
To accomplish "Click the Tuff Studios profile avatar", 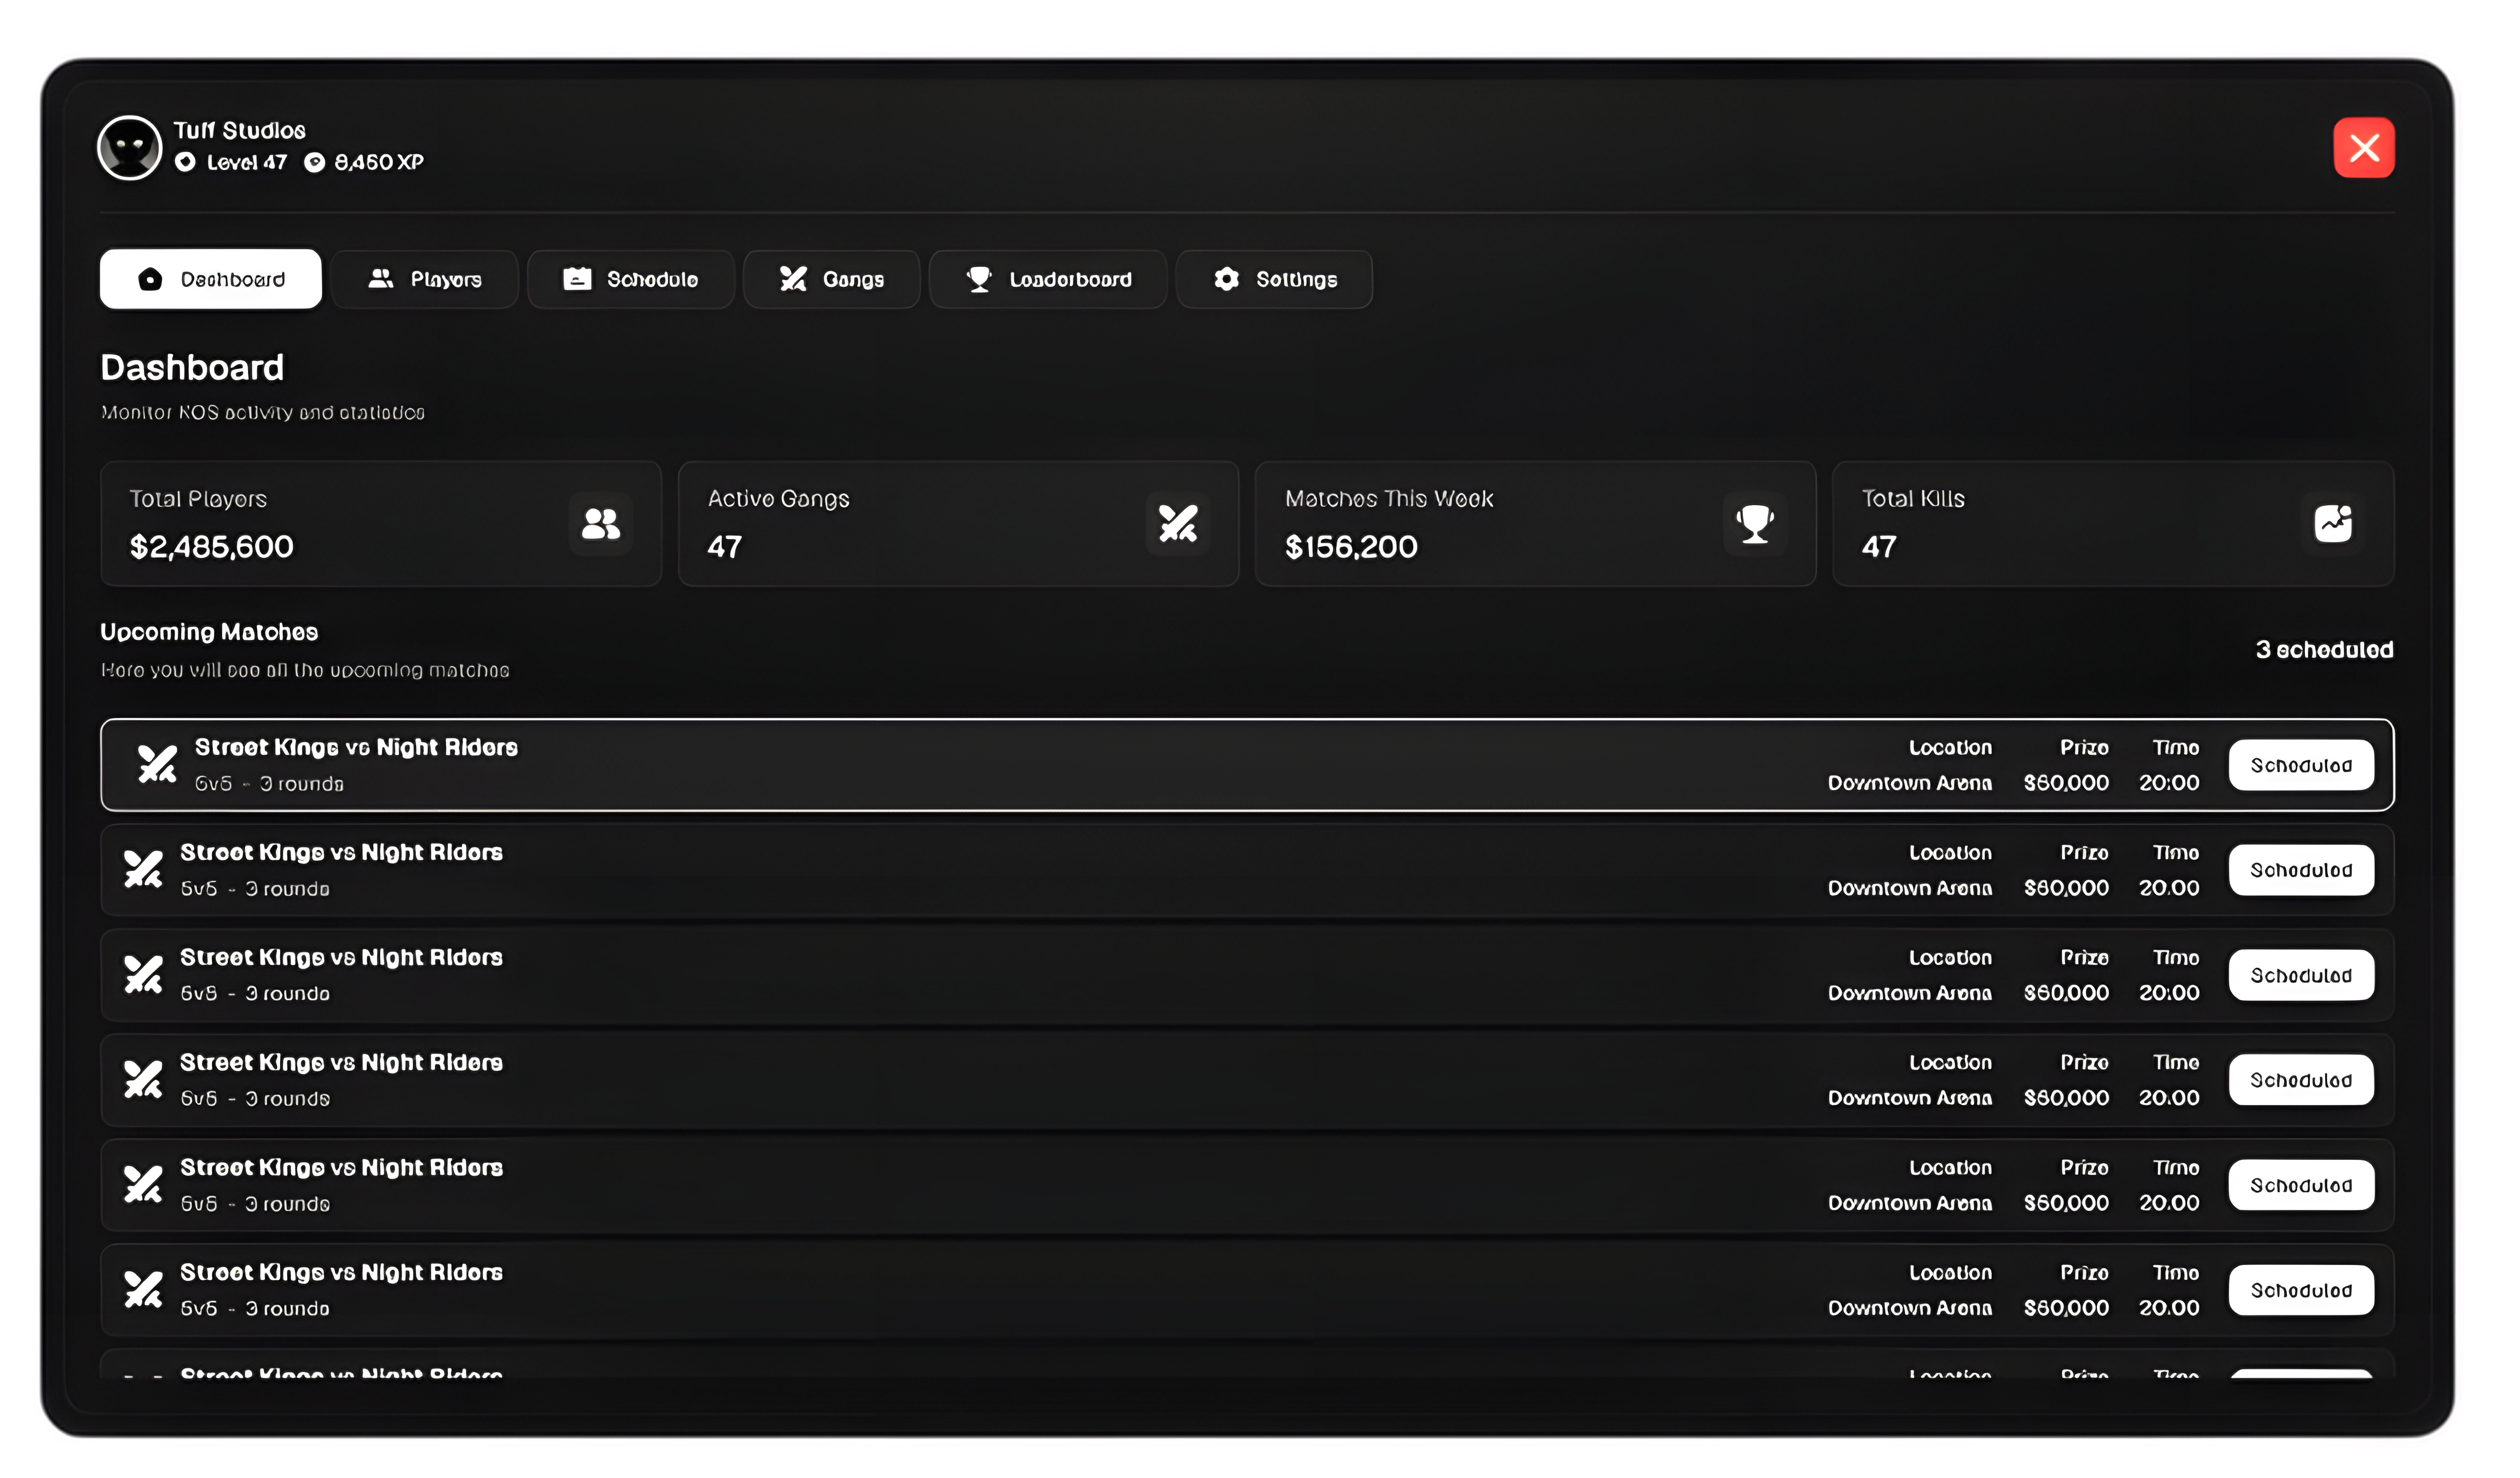I will [129, 148].
